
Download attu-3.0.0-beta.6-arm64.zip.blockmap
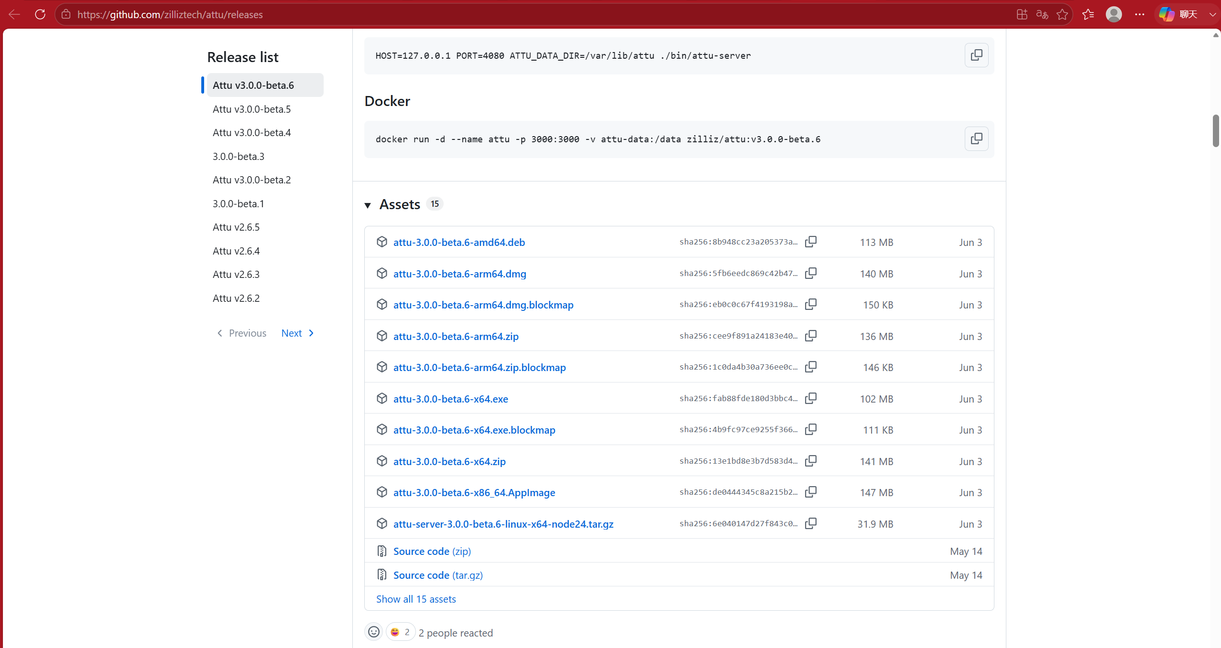[480, 367]
